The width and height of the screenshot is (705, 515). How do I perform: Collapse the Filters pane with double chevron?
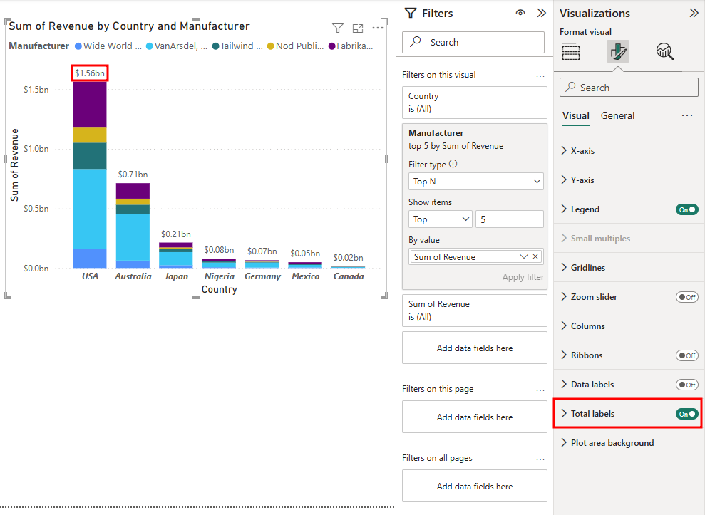(541, 13)
